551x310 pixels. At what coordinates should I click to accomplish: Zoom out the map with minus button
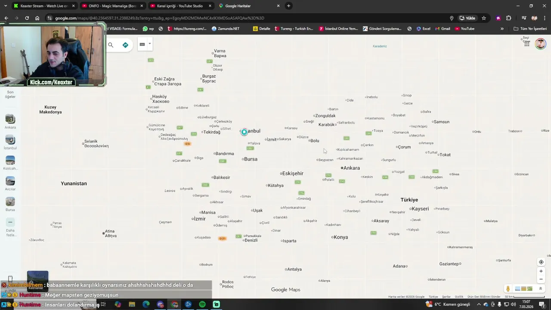coord(541,279)
